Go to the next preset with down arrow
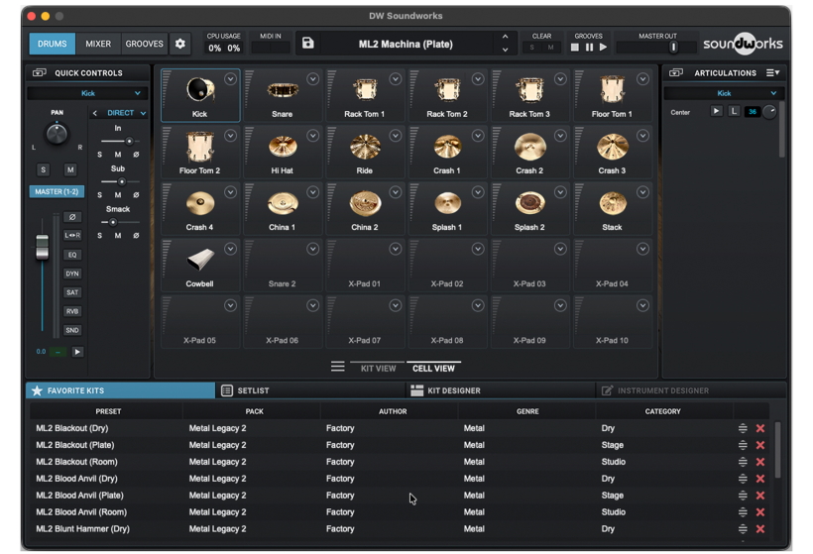 click(x=505, y=50)
